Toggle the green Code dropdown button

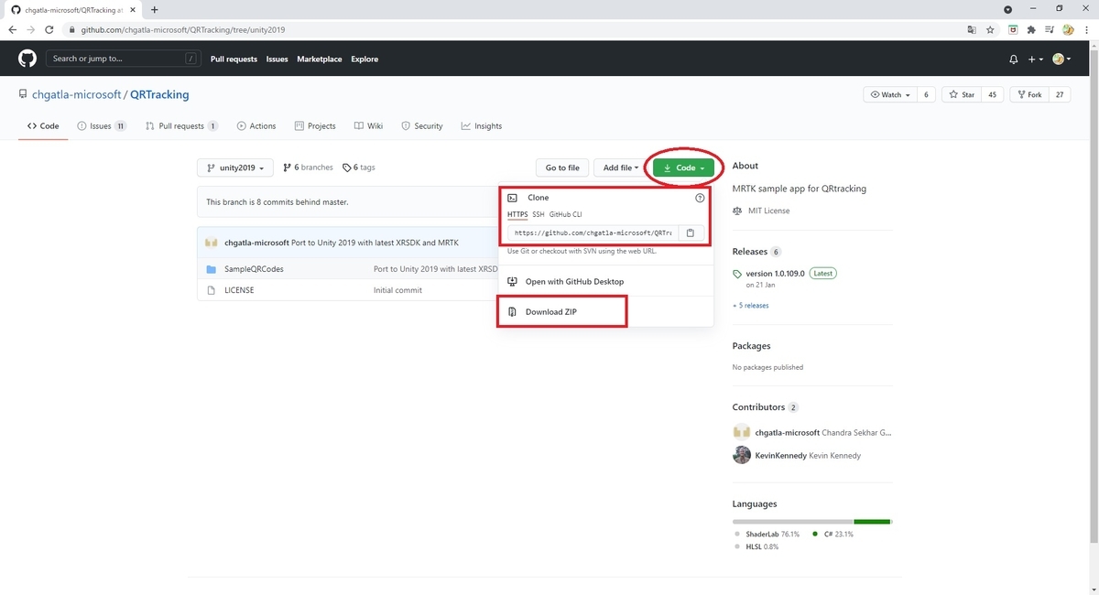(683, 168)
